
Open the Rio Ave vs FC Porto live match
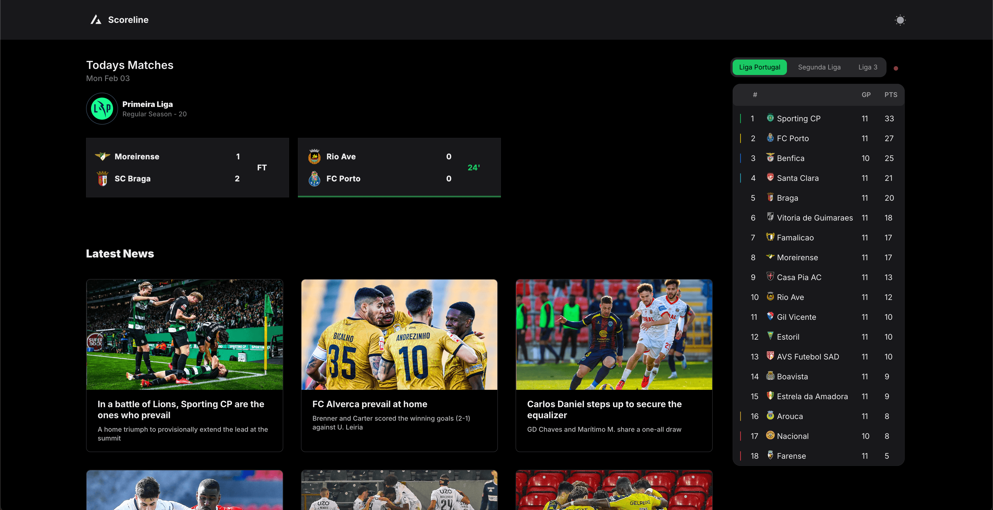pyautogui.click(x=399, y=168)
